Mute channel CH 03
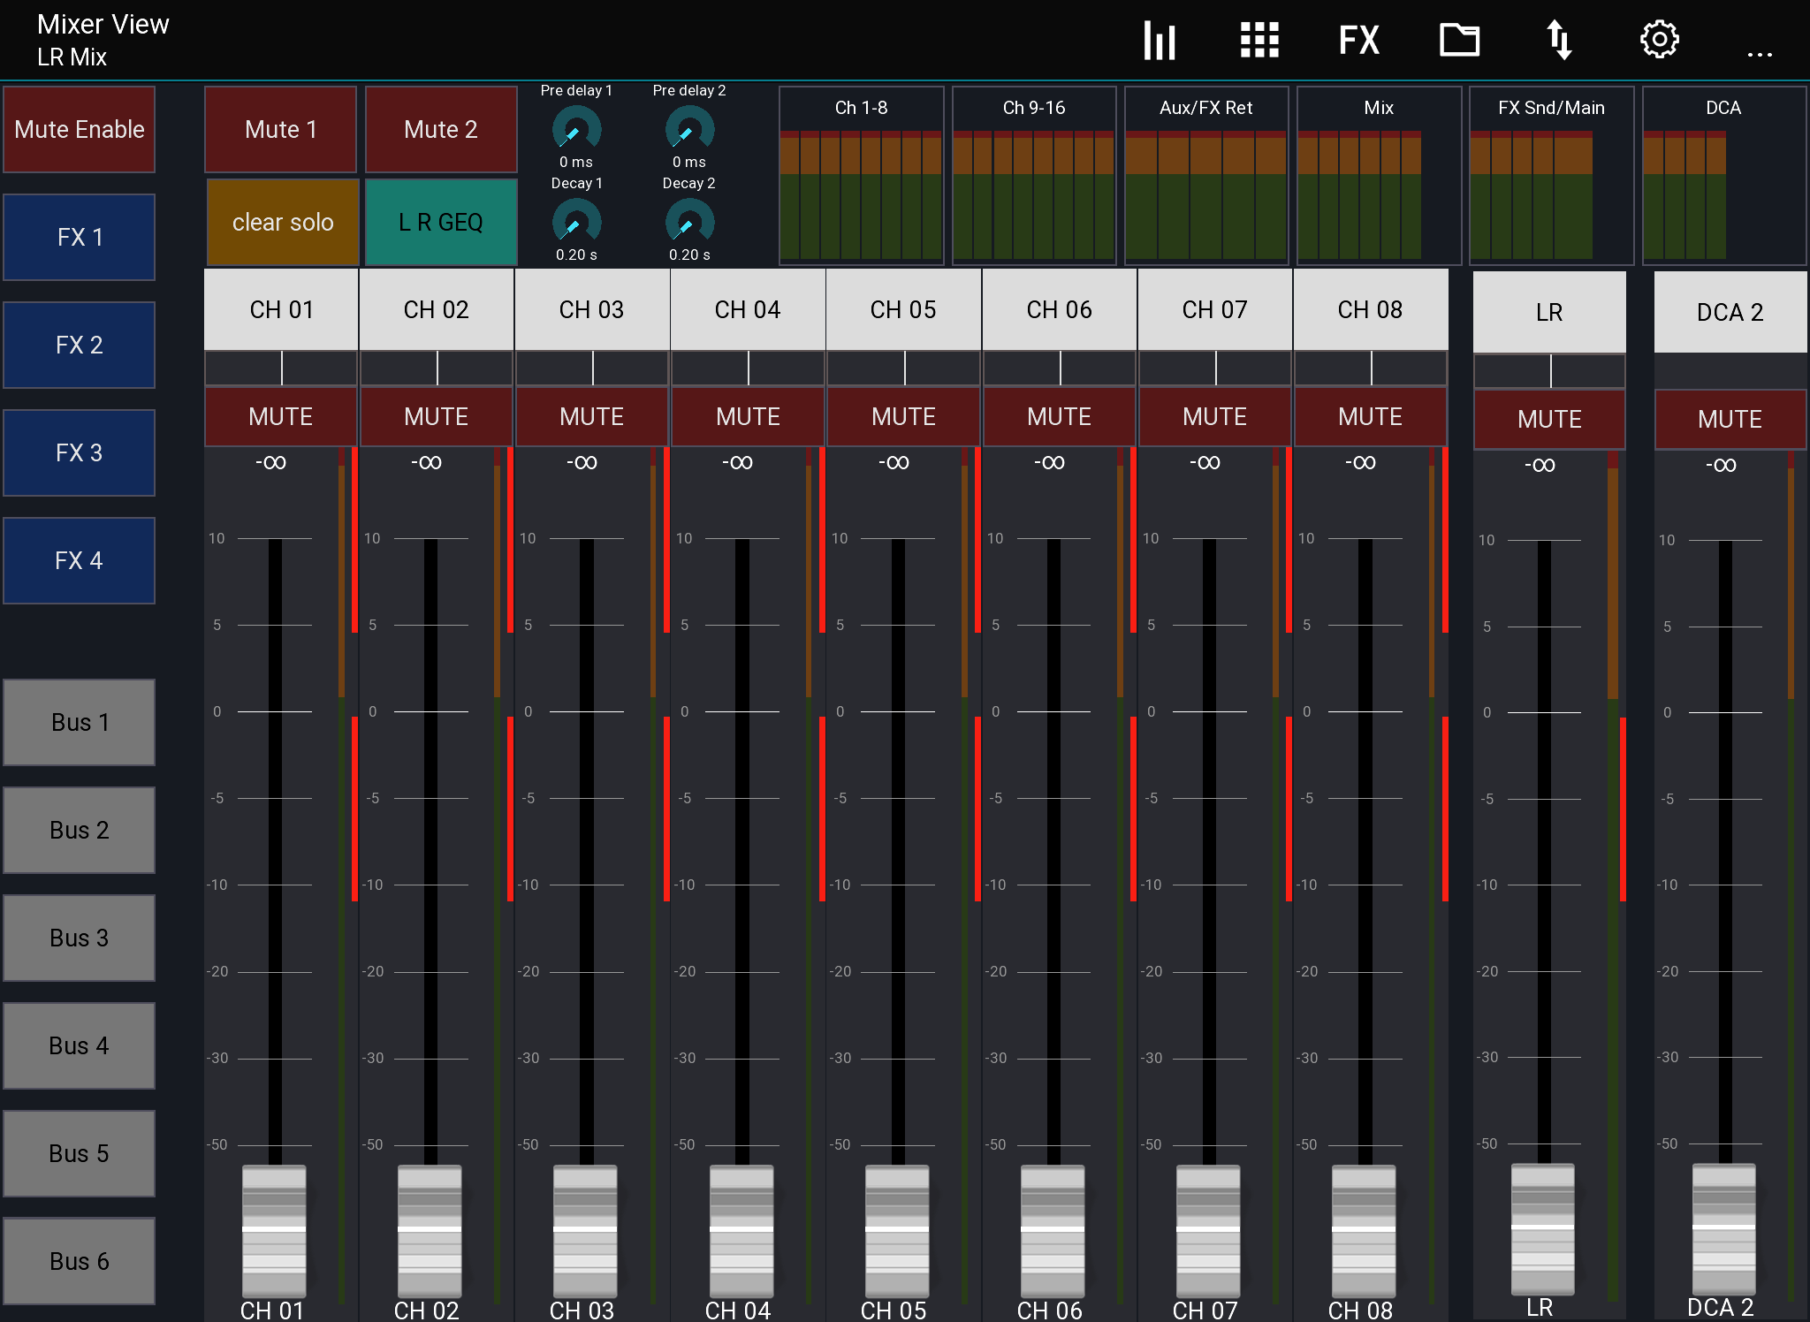The height and width of the screenshot is (1322, 1810). (591, 416)
